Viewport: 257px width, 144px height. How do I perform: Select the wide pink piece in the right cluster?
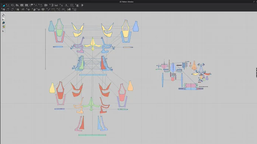click(x=190, y=85)
